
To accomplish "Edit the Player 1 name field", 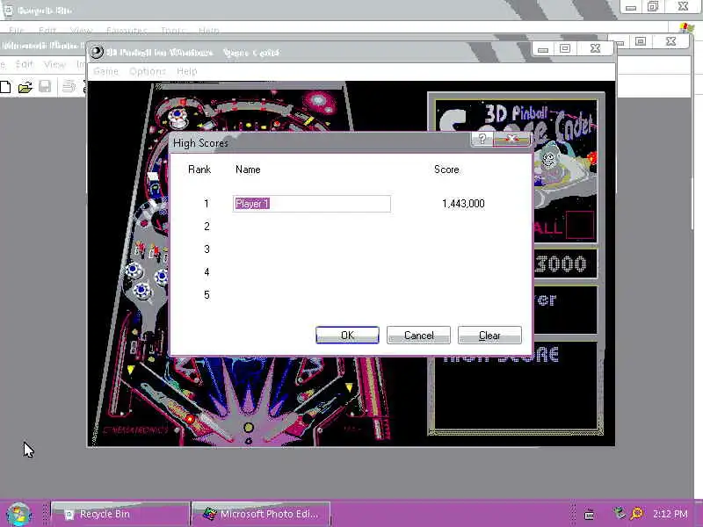I will 312,204.
